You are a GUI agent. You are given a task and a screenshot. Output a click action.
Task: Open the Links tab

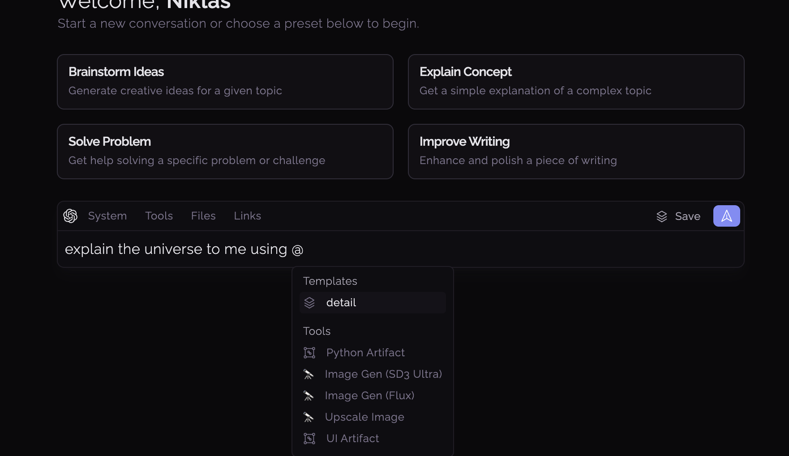click(247, 216)
